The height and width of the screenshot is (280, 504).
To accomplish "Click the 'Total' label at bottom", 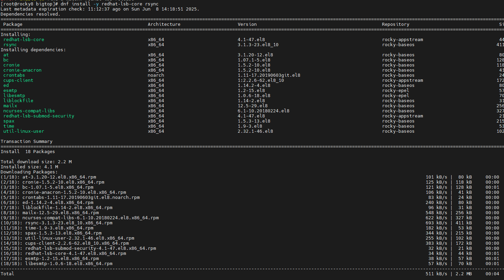I will click(7, 274).
